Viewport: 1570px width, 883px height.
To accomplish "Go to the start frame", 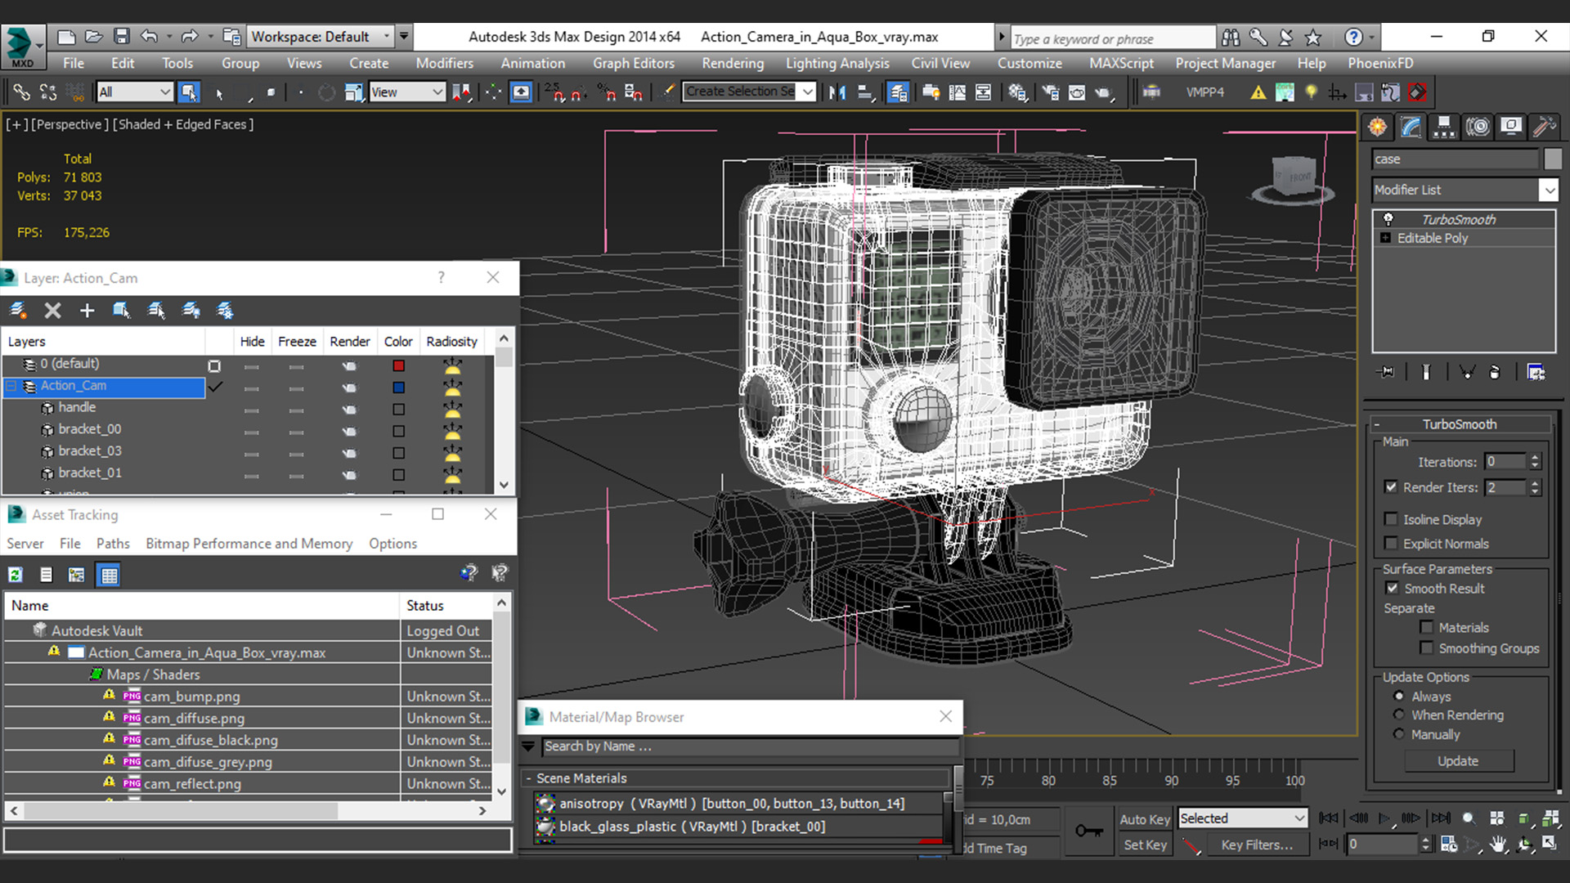I will pyautogui.click(x=1329, y=818).
